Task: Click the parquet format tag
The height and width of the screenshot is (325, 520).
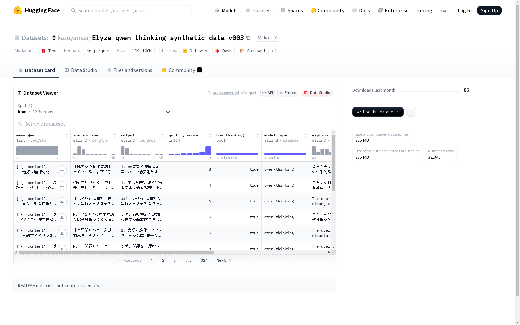Action: (x=98, y=51)
